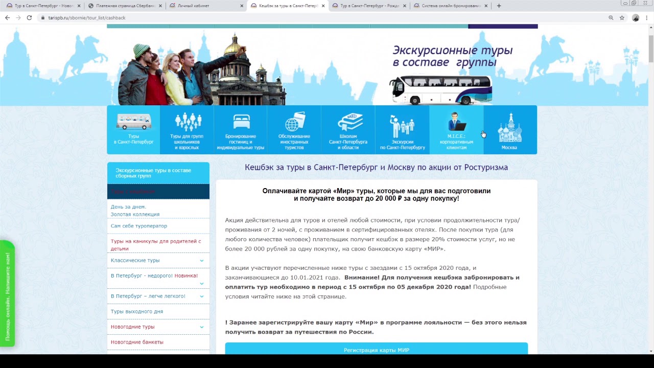The height and width of the screenshot is (368, 654).
Task: Open День за днем. Золотая коллекция link
Action: tap(135, 211)
